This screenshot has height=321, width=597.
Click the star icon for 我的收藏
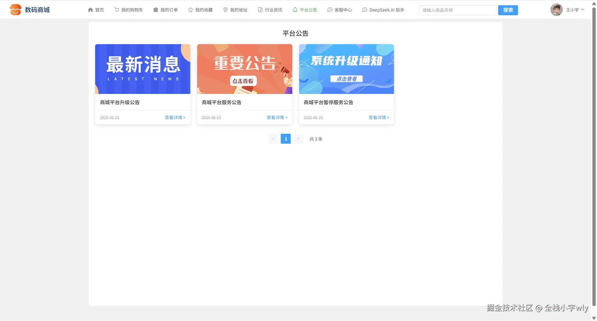[x=191, y=10]
